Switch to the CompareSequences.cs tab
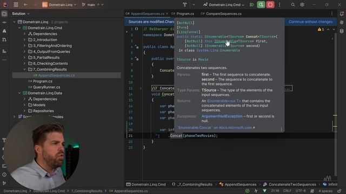Screen dimensions: 346x194 [221, 13]
